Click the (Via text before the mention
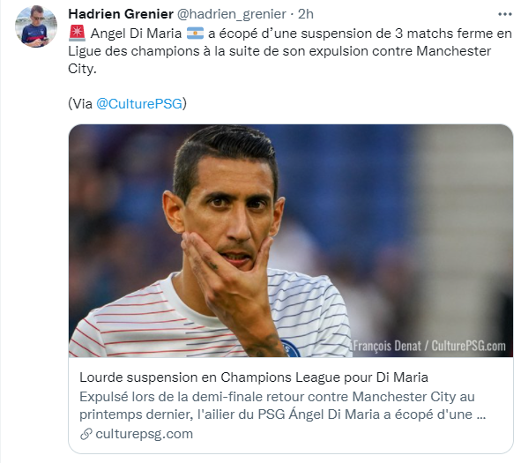 tap(80, 104)
